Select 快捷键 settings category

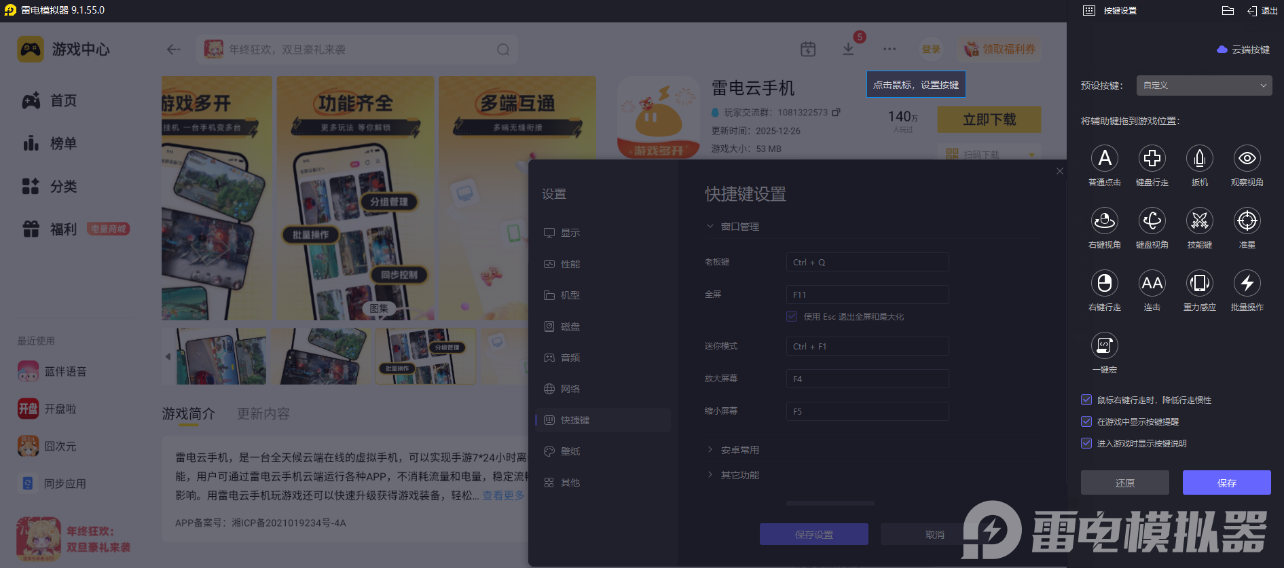click(x=603, y=420)
